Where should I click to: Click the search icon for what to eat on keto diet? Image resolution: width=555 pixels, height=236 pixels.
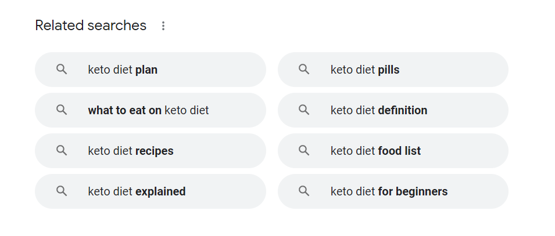click(x=62, y=110)
